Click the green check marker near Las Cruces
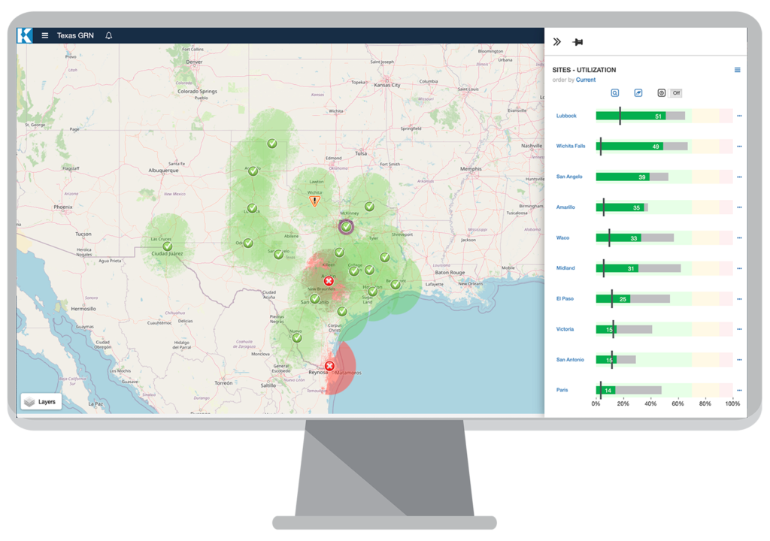This screenshot has width=770, height=541. [x=168, y=245]
